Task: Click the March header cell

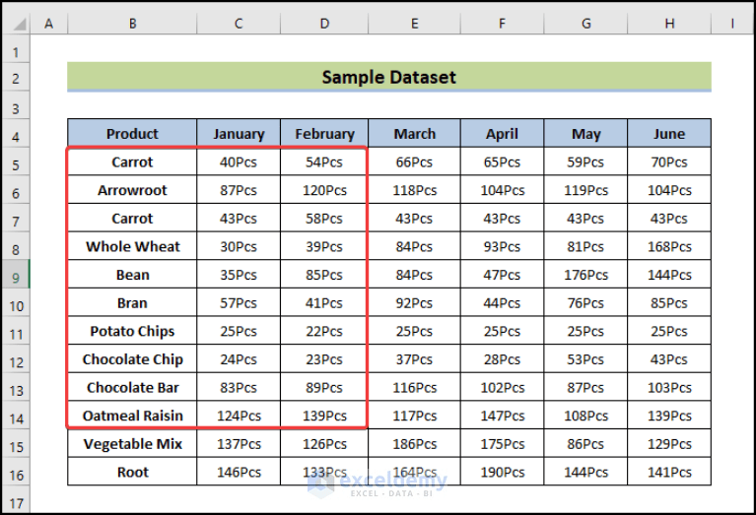Action: click(x=414, y=134)
